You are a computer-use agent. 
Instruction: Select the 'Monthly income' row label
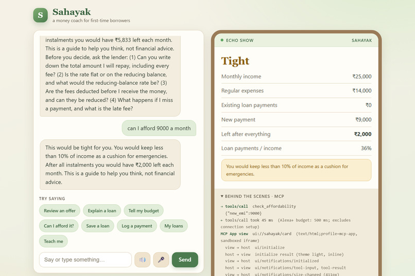[x=241, y=77]
